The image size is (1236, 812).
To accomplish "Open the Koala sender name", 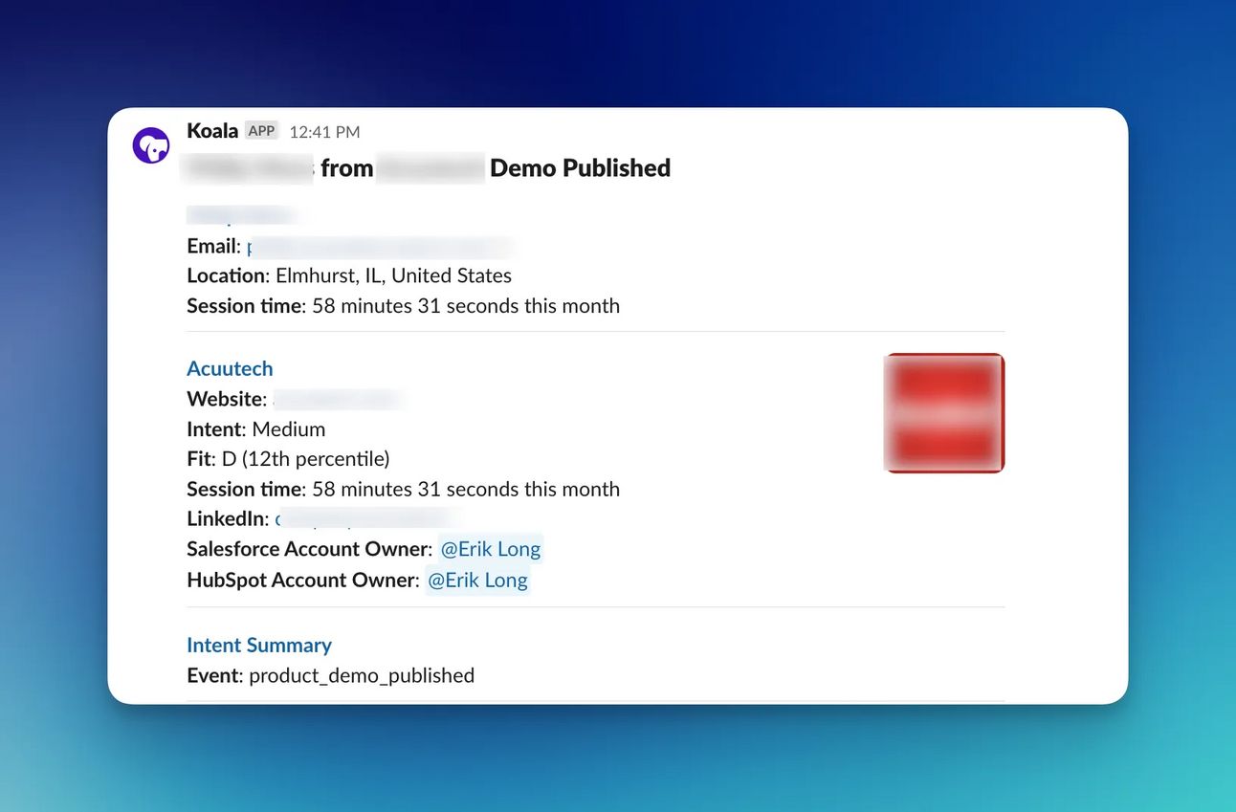I will coord(212,131).
